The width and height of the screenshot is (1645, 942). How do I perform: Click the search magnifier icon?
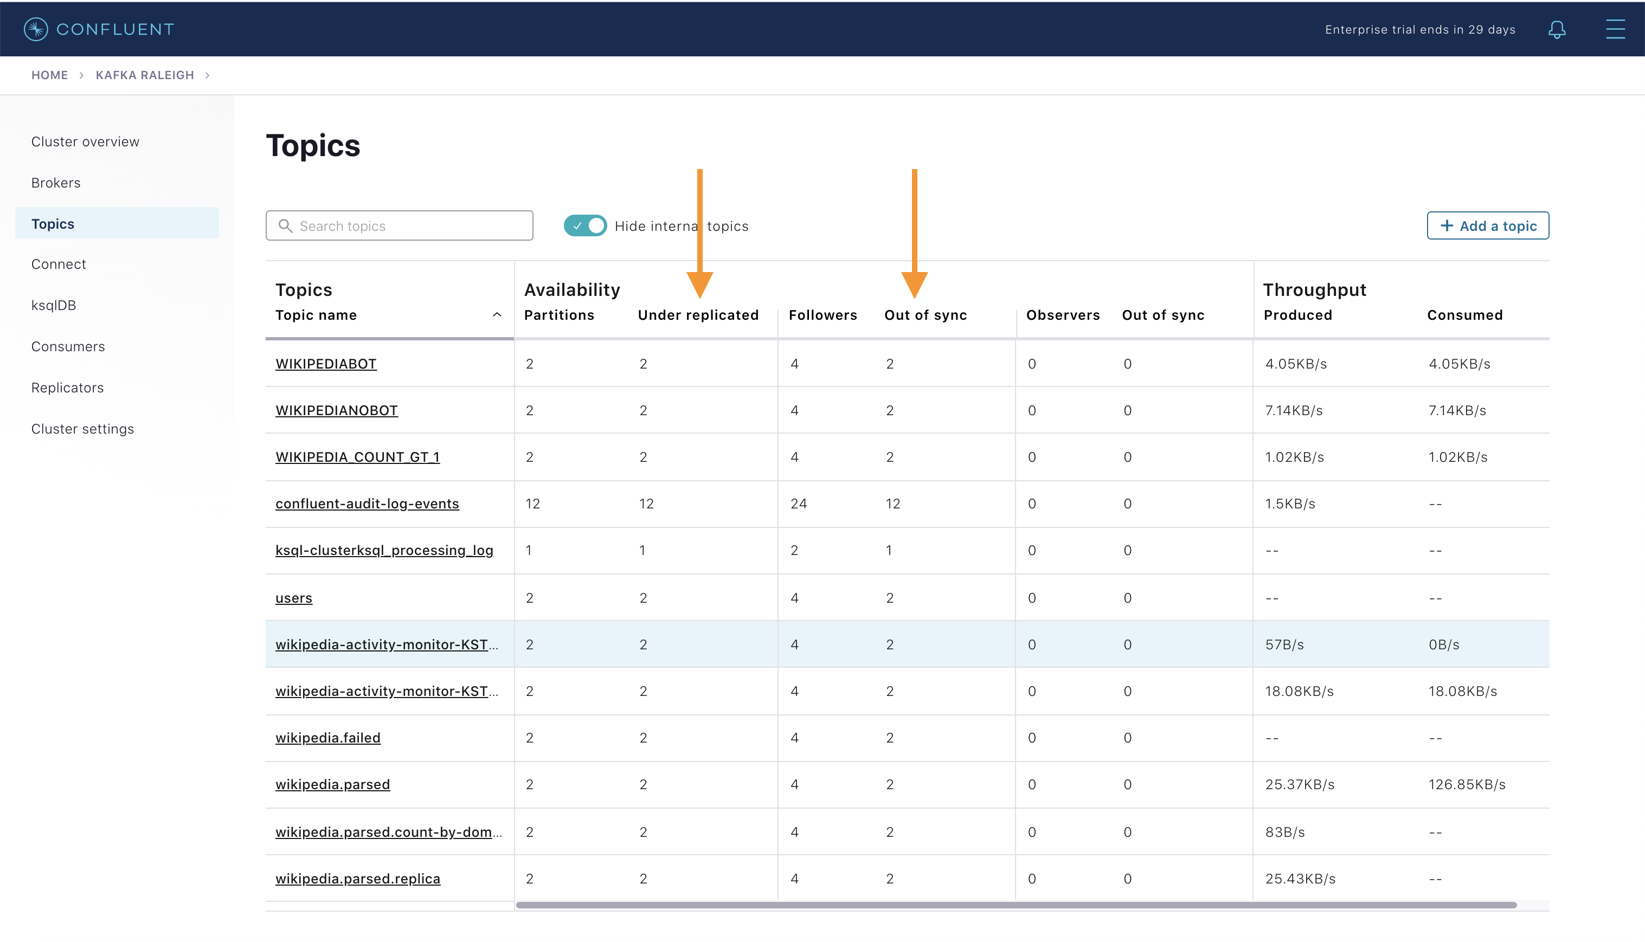(285, 226)
